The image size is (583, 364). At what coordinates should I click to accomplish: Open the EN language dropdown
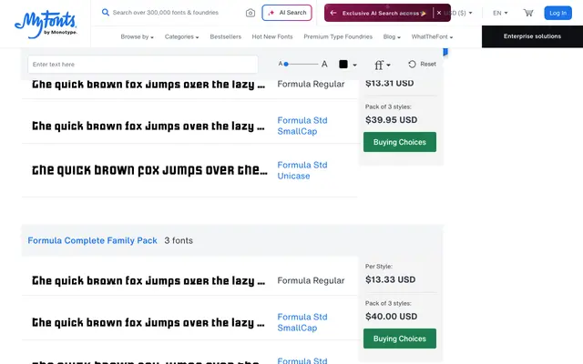pyautogui.click(x=500, y=13)
